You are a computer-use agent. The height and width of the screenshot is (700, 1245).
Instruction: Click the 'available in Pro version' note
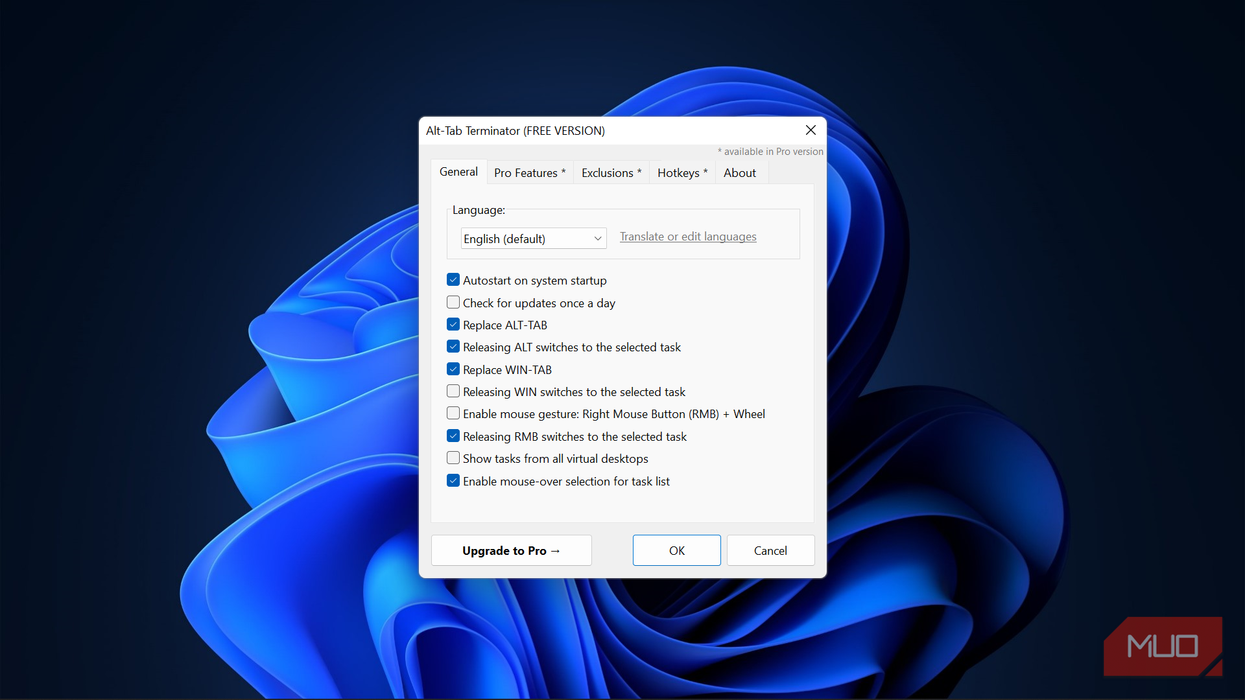click(x=770, y=151)
